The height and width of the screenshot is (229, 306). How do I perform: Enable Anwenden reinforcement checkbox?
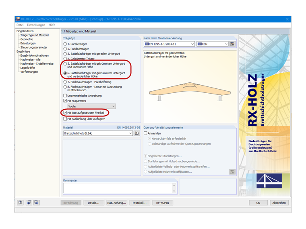pos(145,133)
